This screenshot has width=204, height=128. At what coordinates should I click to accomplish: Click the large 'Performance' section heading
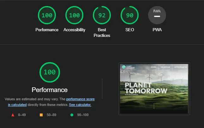click(x=50, y=90)
